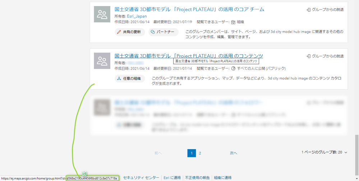Open the セキュリティ センター footer link
The width and height of the screenshot is (359, 181).
141,177
